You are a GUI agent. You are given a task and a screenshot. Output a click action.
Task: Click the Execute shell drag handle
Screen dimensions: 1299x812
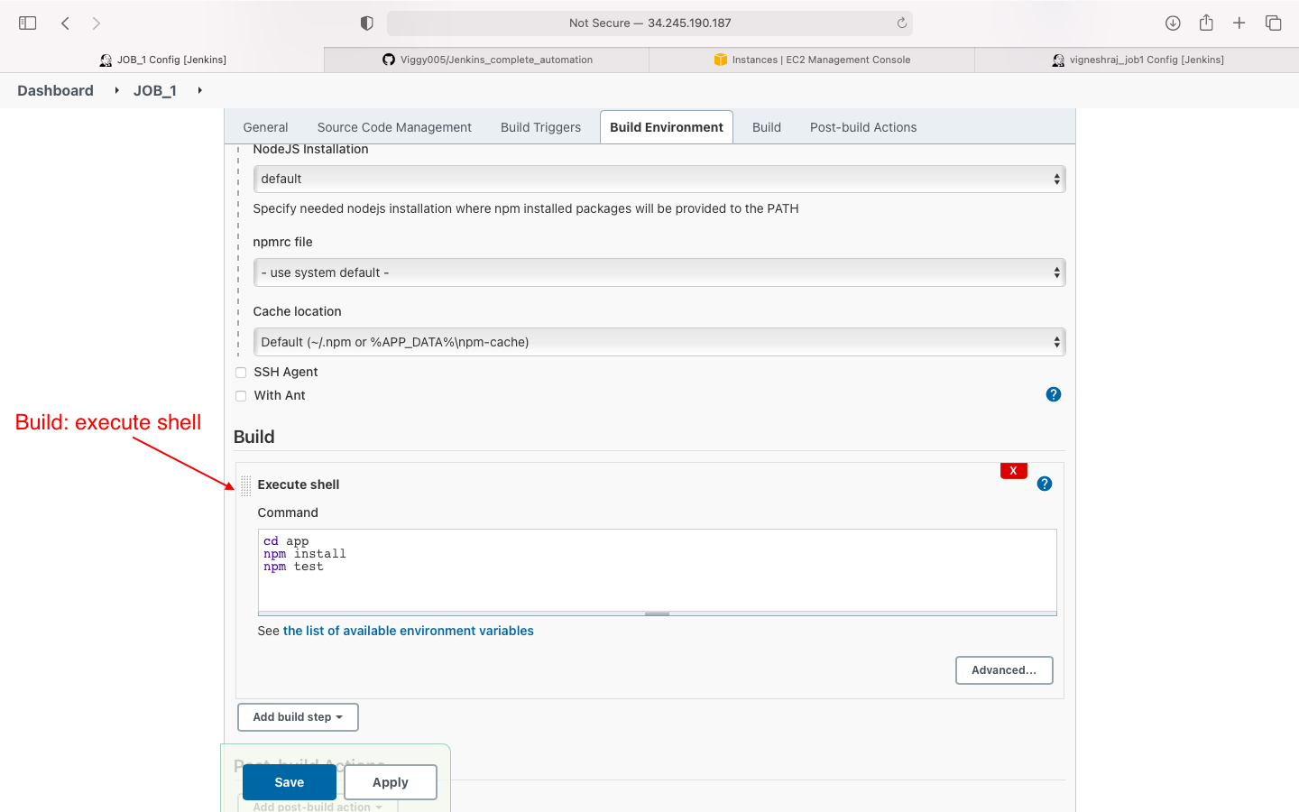246,485
